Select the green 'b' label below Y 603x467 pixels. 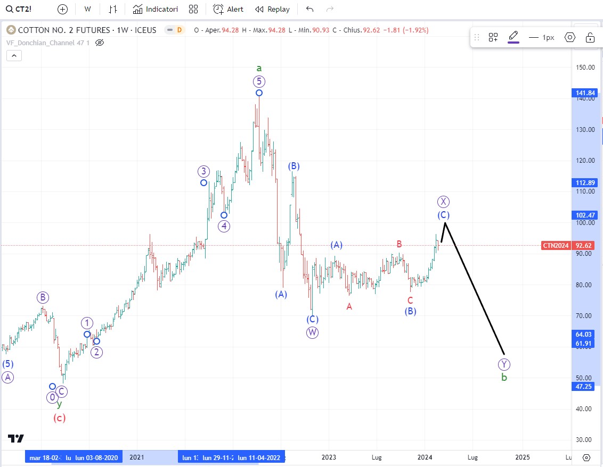coord(504,378)
